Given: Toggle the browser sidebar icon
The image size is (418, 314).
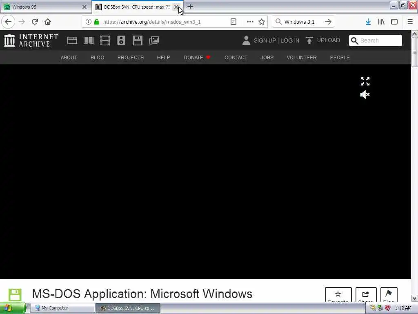Looking at the screenshot, I should pos(394,22).
